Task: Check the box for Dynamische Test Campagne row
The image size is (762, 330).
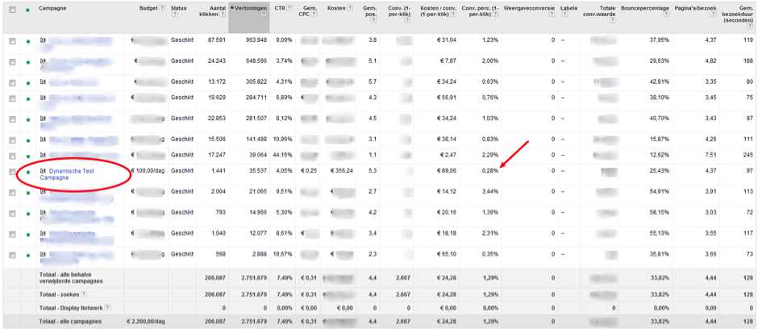Action: pos(12,172)
